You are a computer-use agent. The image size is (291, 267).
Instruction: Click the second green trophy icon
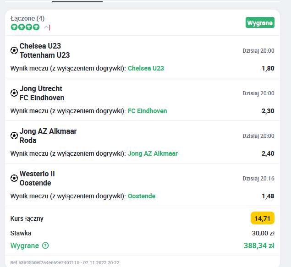22,27
